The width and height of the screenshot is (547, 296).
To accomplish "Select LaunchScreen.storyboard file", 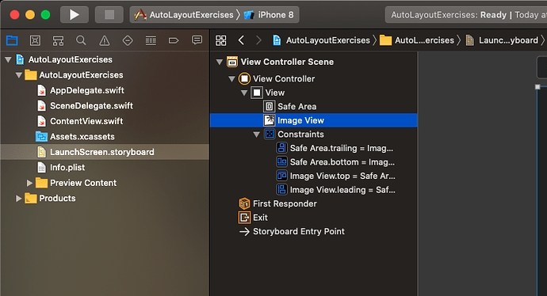I will [105, 152].
